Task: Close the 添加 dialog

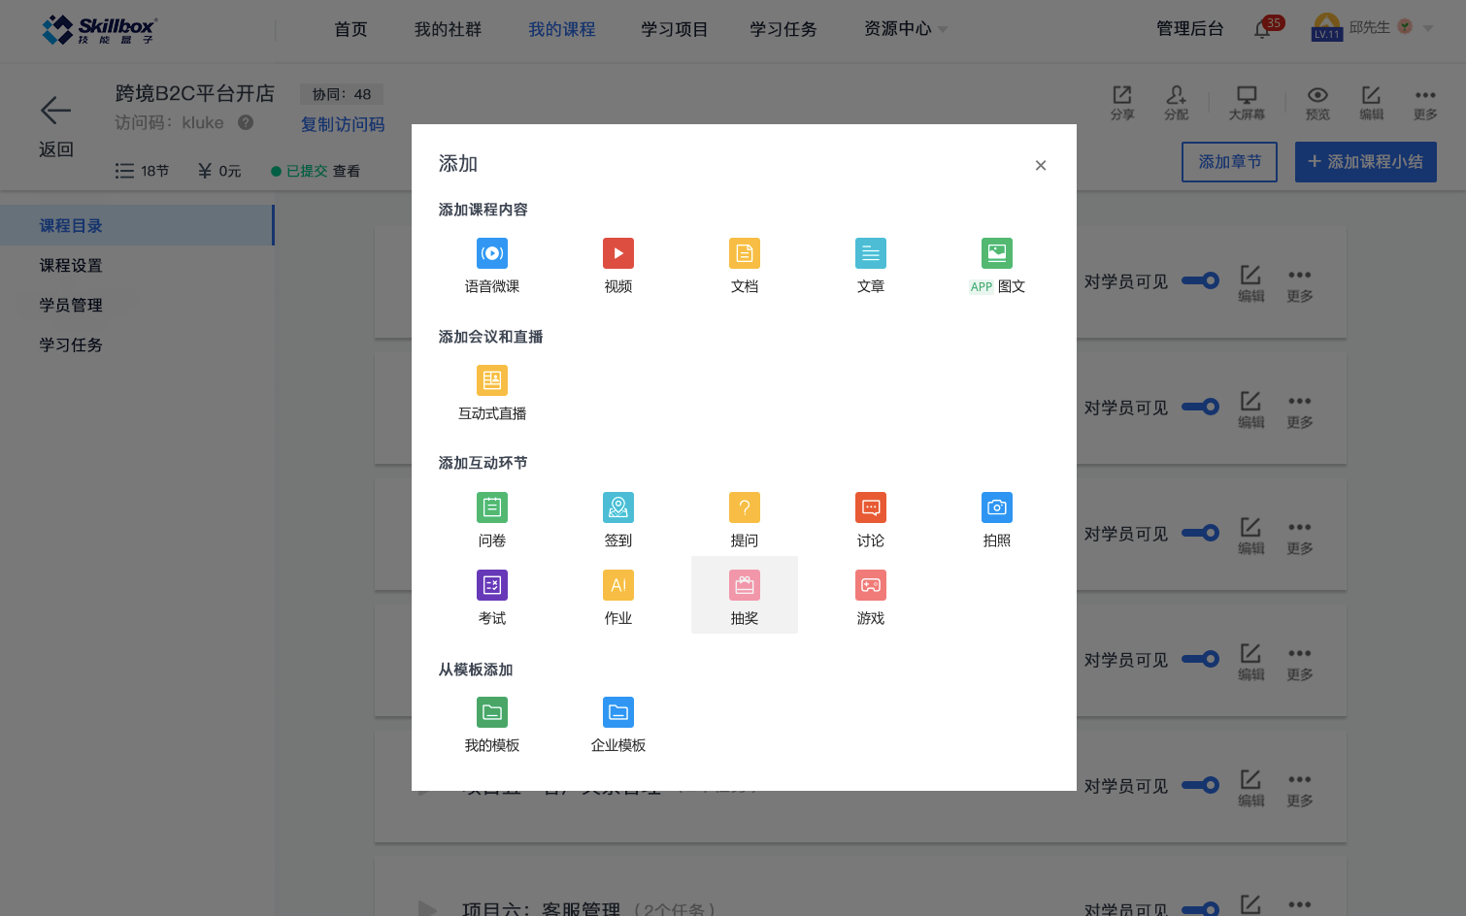Action: click(1041, 166)
